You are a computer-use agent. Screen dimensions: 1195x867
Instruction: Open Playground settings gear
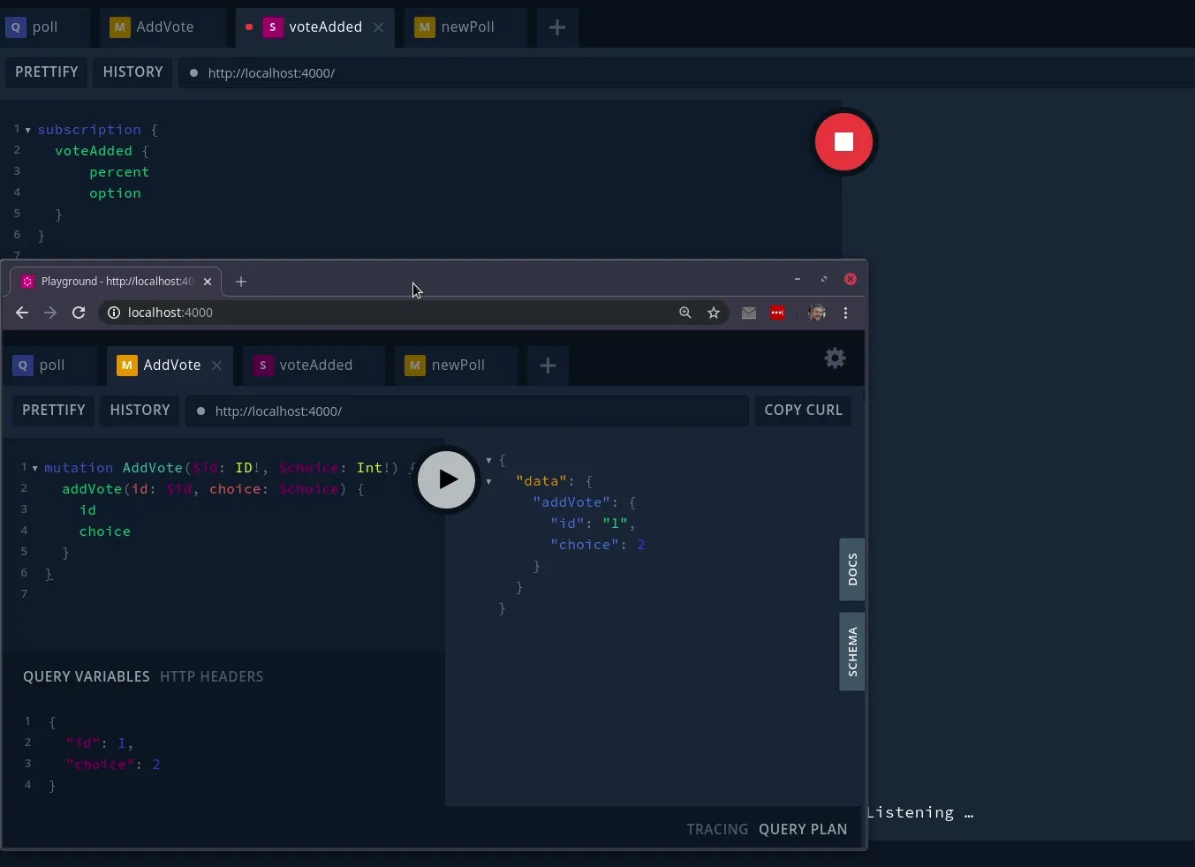pos(835,358)
